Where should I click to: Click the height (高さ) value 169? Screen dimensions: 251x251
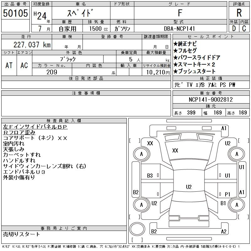point(243,113)
